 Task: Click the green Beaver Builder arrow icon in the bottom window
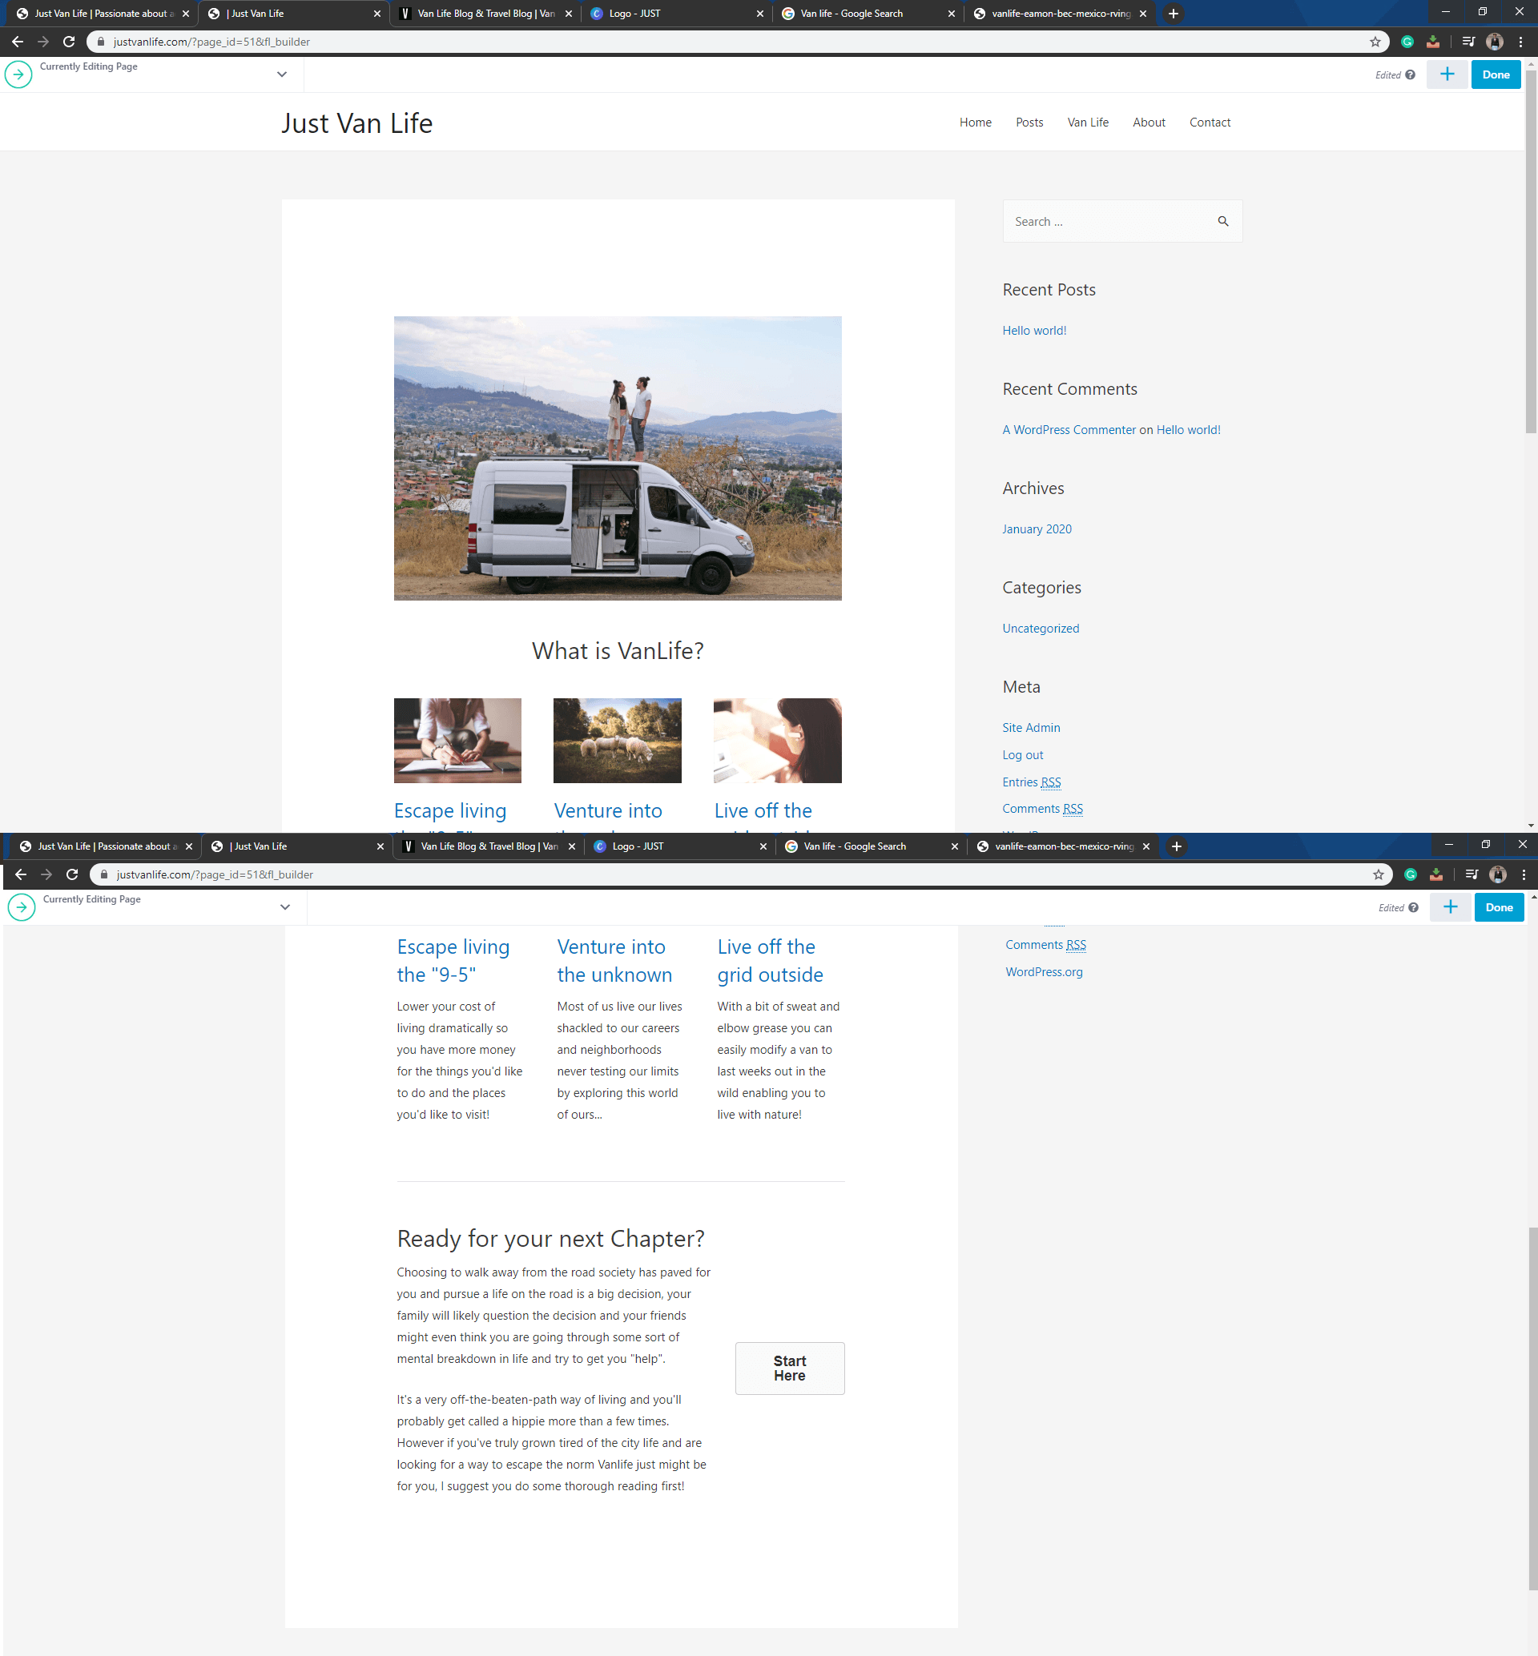(x=22, y=907)
